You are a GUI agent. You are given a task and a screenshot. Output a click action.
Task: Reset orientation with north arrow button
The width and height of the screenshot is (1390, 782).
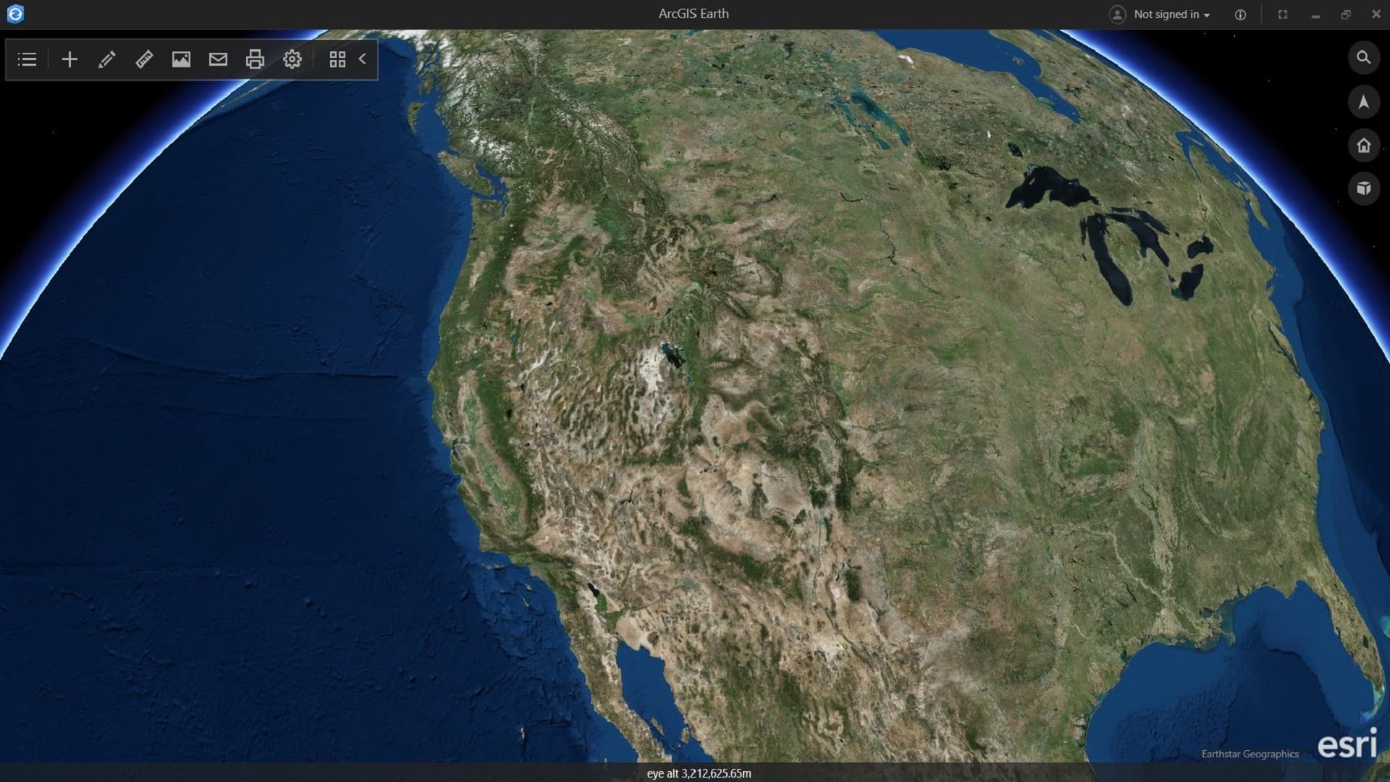1364,101
